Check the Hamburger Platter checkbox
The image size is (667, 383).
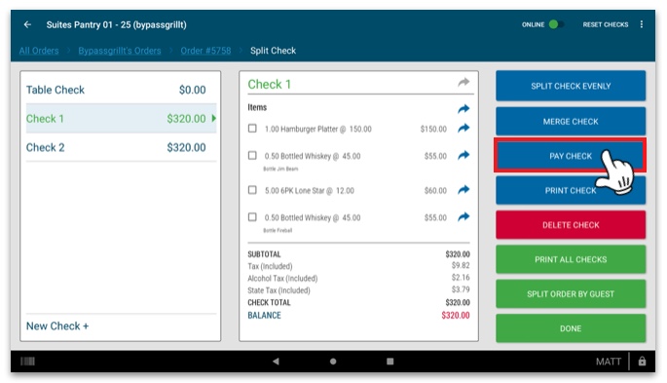252,128
